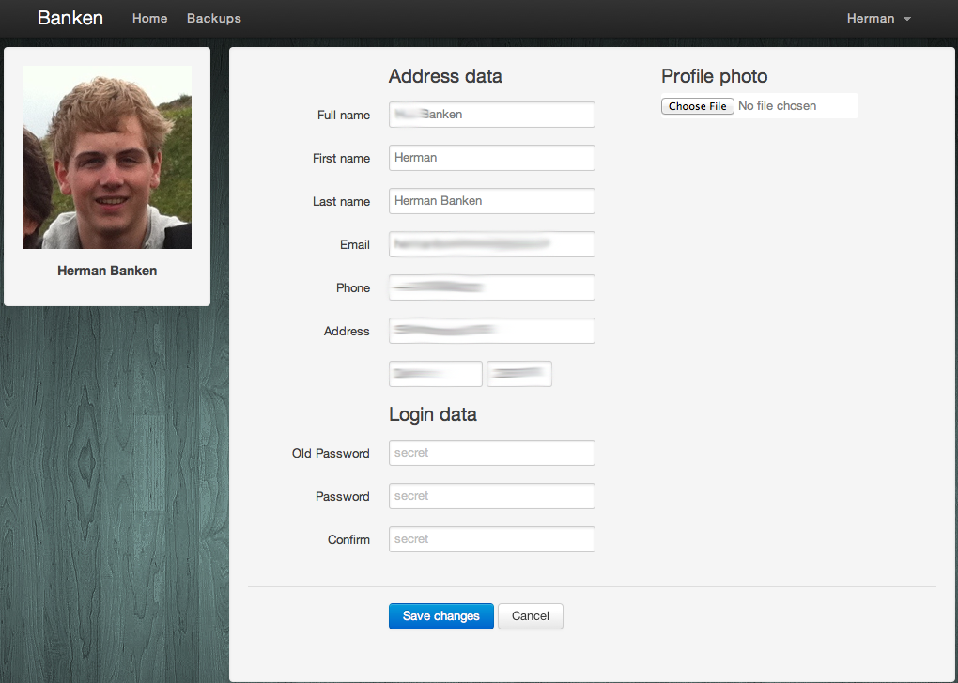
Task: Click the Last name label
Action: pos(341,202)
